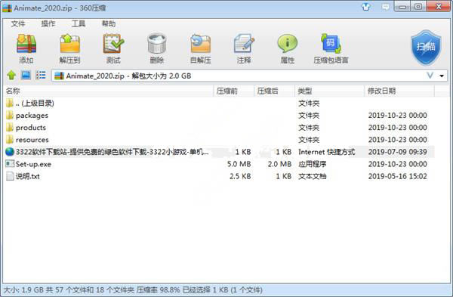Select the 说明.txt file name
453x297 pixels.
[27, 176]
